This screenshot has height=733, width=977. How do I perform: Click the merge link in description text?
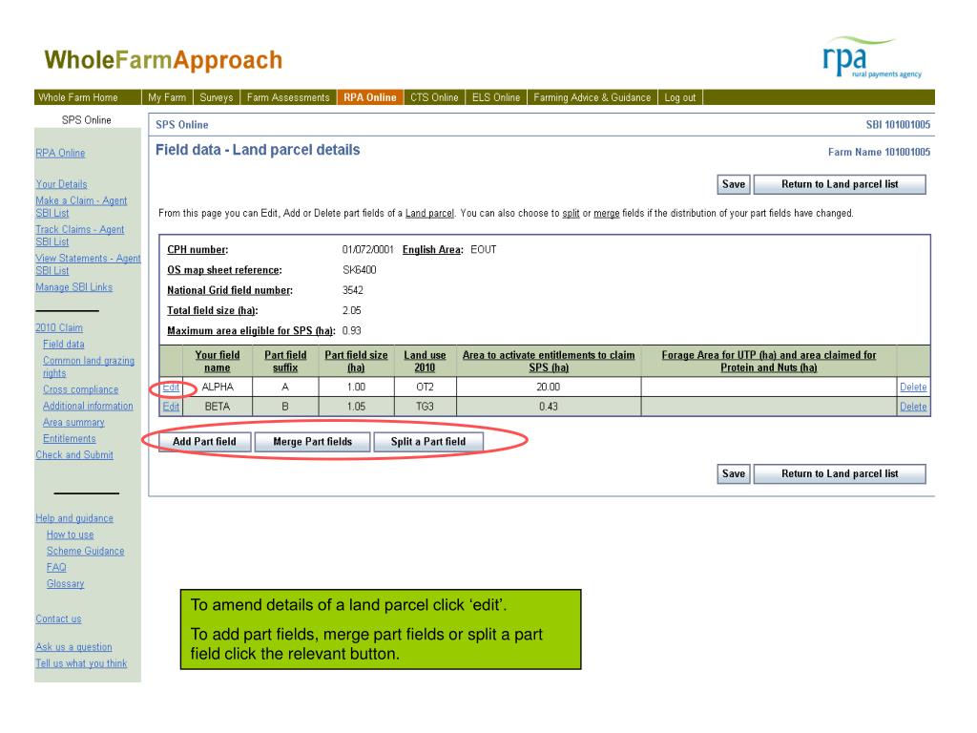click(x=606, y=213)
